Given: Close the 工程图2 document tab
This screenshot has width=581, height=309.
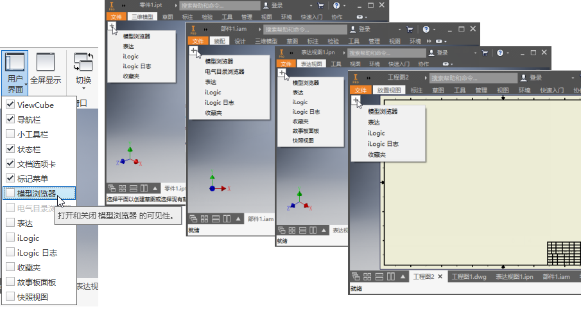Looking at the screenshot, I should click(x=440, y=276).
